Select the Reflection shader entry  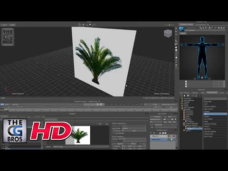[x=215, y=129]
